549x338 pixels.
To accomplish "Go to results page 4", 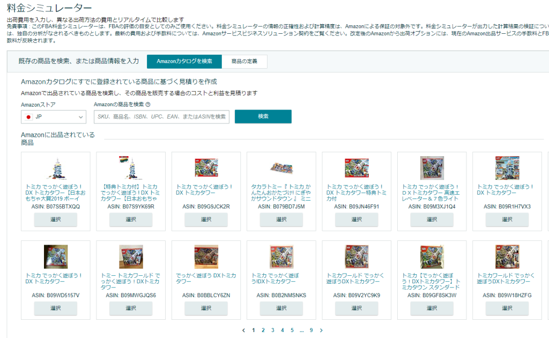I will click(x=282, y=330).
